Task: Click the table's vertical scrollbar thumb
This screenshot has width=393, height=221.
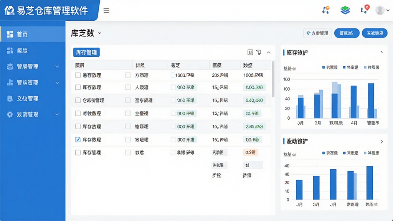Action: 273,79
